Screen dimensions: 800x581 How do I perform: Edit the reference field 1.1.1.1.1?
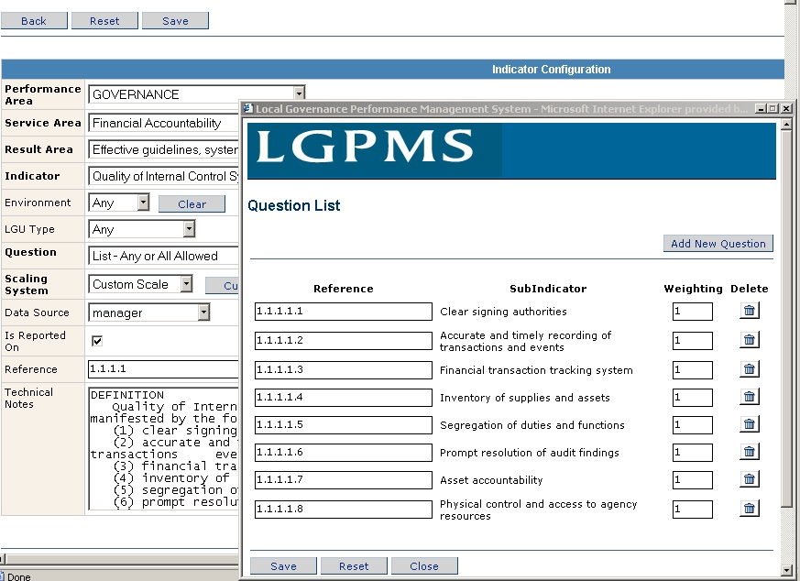tap(344, 312)
